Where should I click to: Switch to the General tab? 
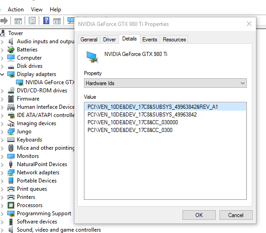(89, 40)
